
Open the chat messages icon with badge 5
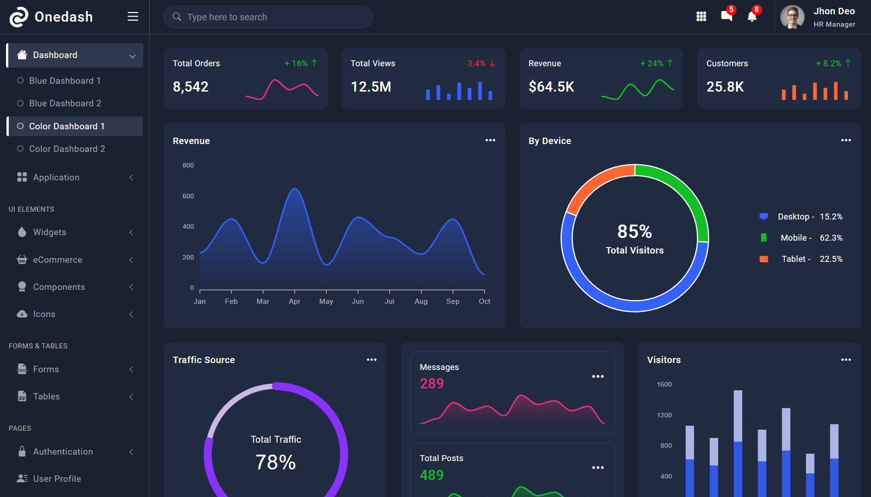(727, 16)
